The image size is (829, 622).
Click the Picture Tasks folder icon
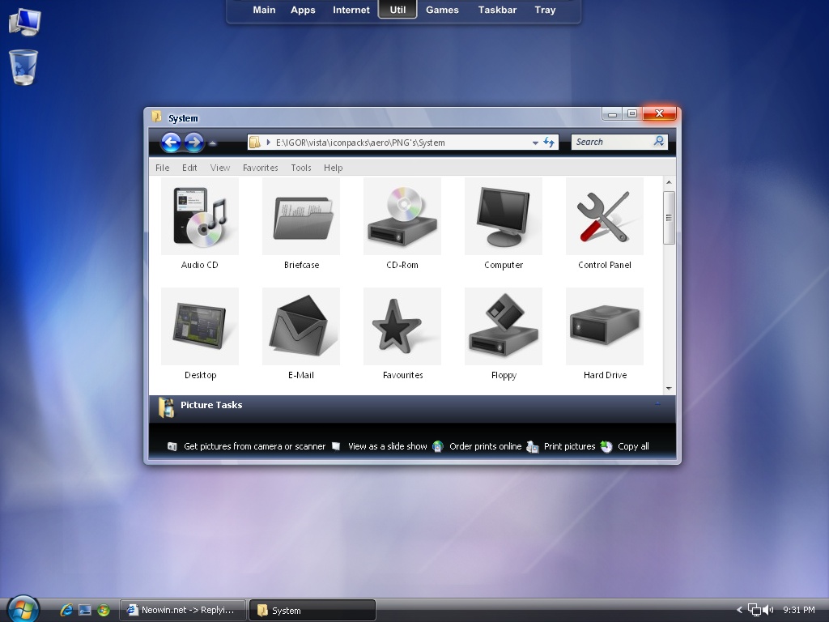(167, 407)
